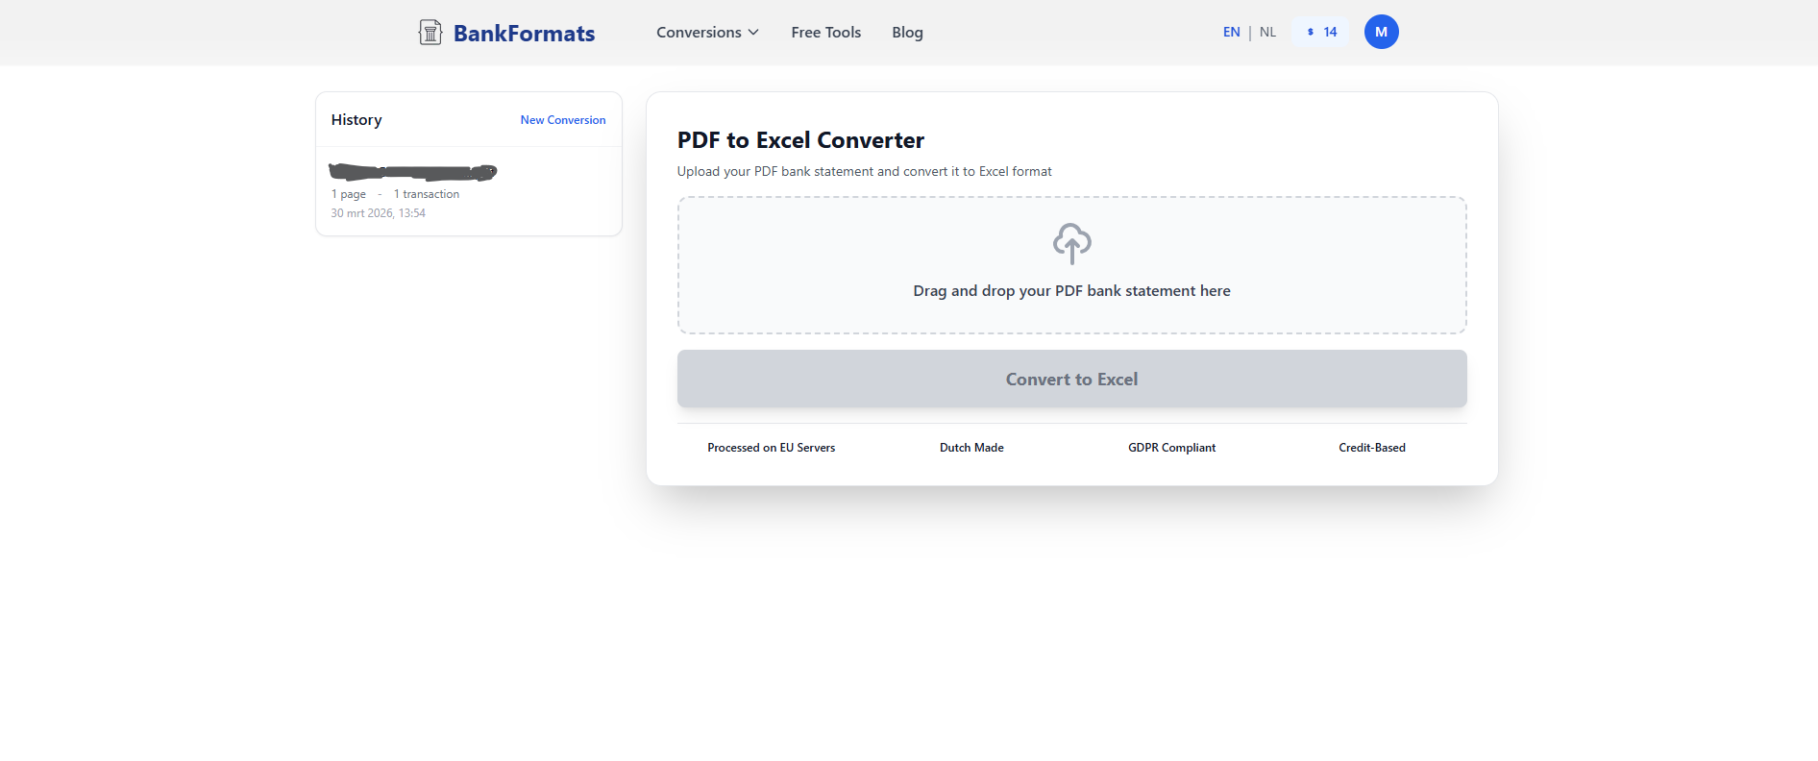
Task: Open the Conversions menu
Action: coord(699,33)
